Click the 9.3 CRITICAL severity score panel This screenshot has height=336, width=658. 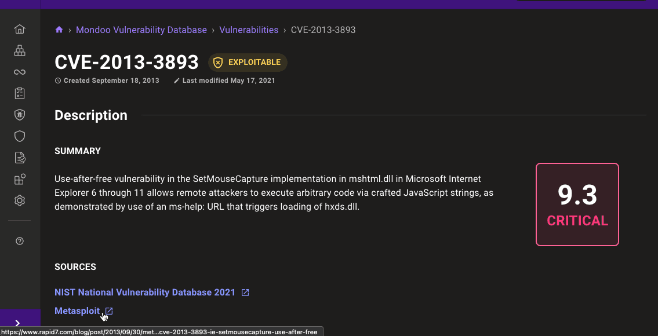pyautogui.click(x=577, y=204)
